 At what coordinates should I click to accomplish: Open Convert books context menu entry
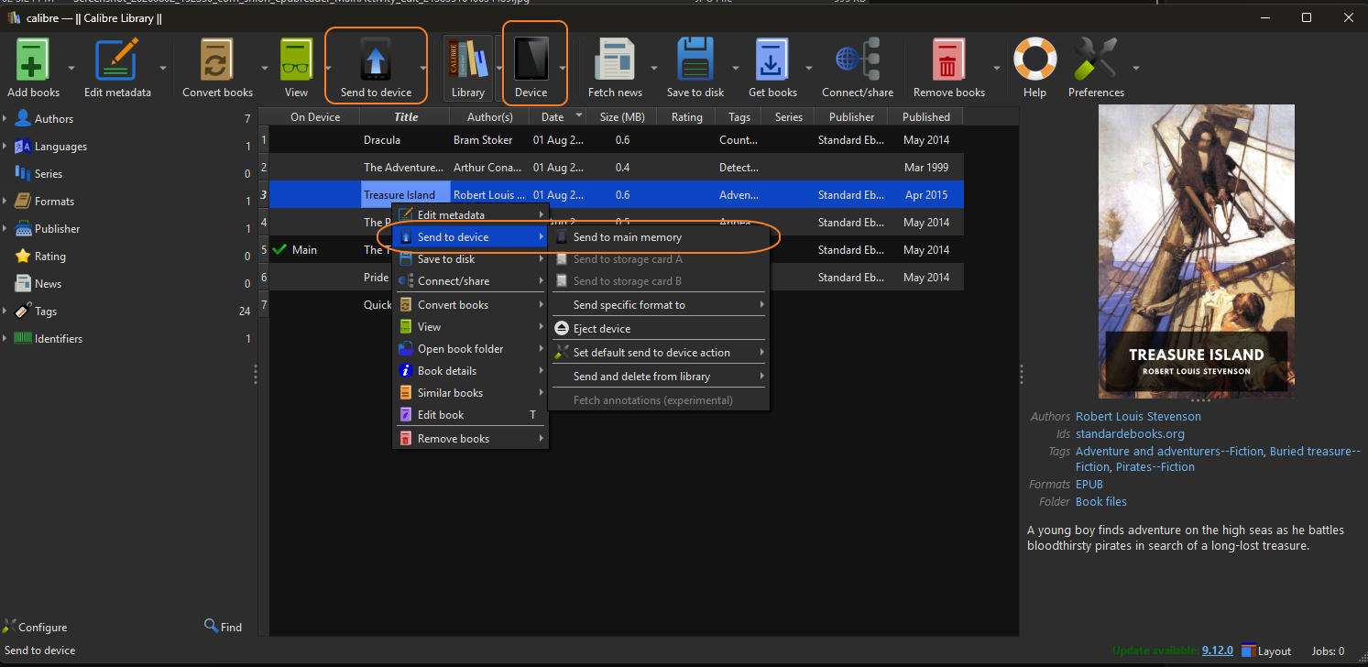click(x=470, y=305)
